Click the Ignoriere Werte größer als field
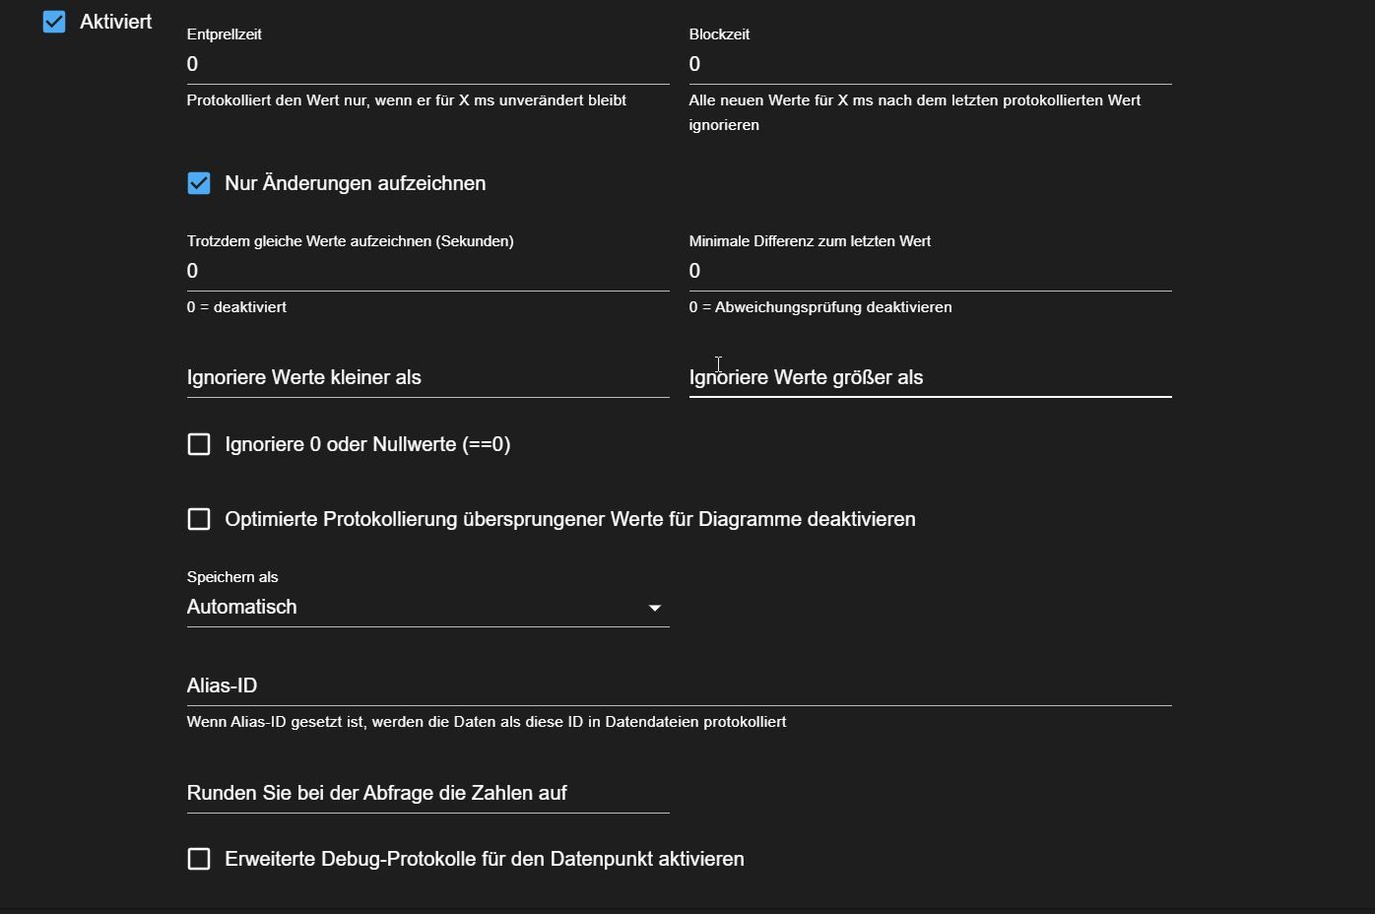The height and width of the screenshot is (914, 1375). click(x=930, y=378)
